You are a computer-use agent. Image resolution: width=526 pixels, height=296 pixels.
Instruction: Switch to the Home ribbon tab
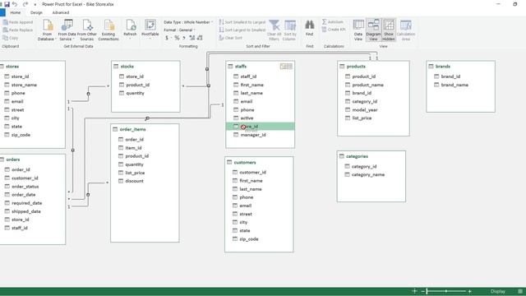pyautogui.click(x=16, y=13)
